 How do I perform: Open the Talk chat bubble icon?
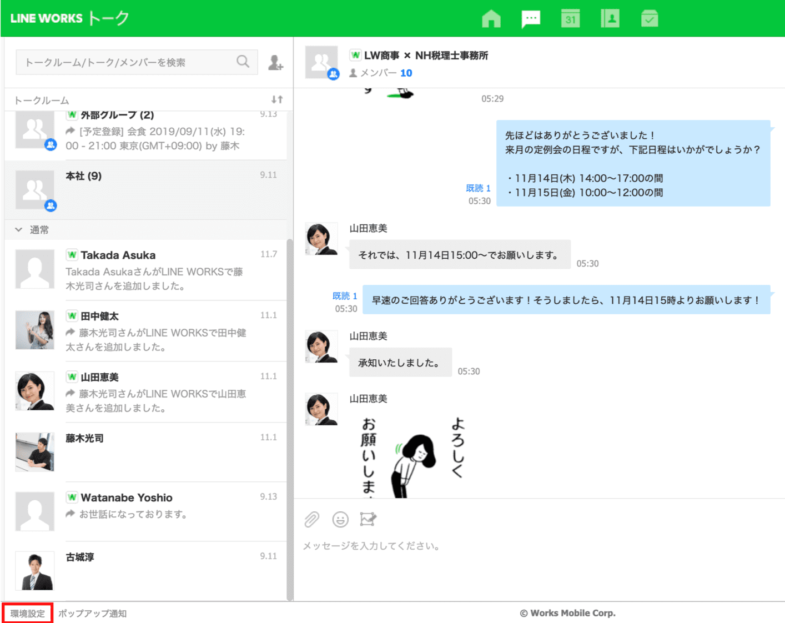[531, 18]
